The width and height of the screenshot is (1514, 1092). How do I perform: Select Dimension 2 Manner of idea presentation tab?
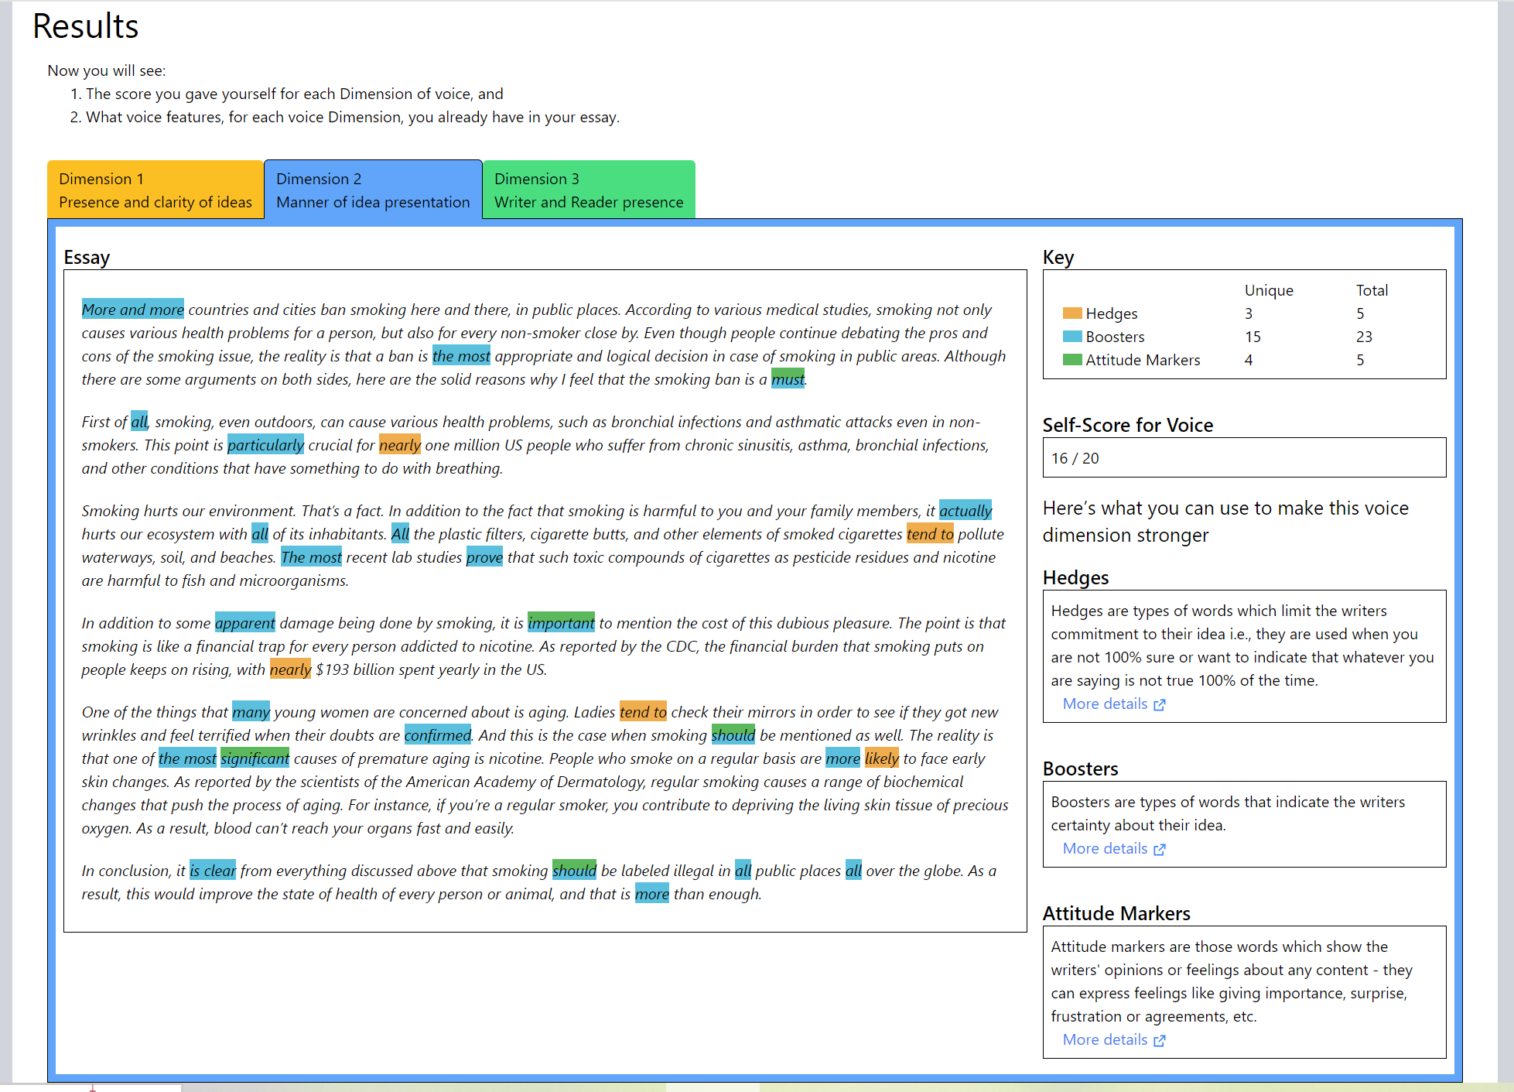point(373,190)
